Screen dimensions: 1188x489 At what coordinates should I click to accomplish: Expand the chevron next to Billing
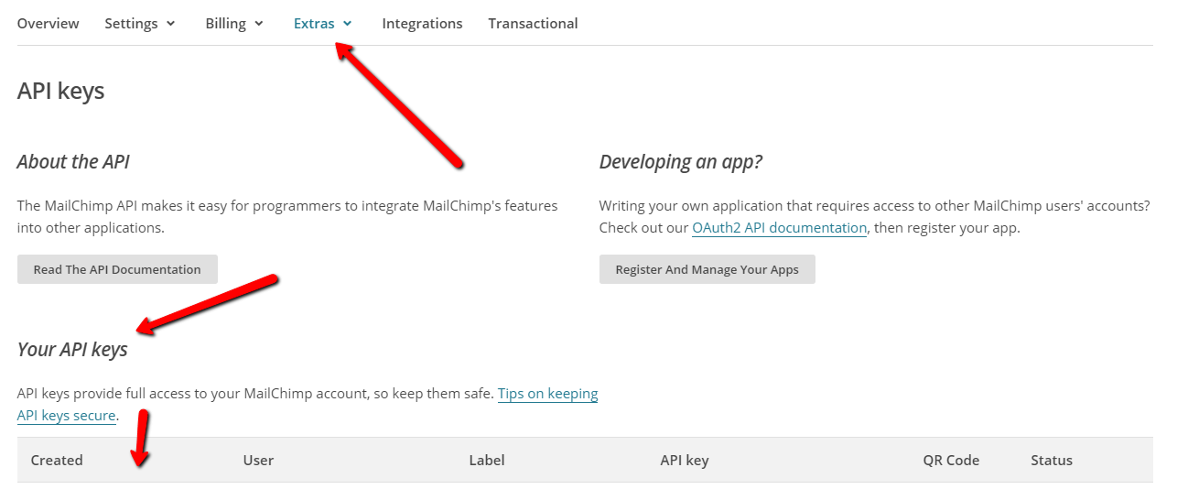[x=259, y=25]
